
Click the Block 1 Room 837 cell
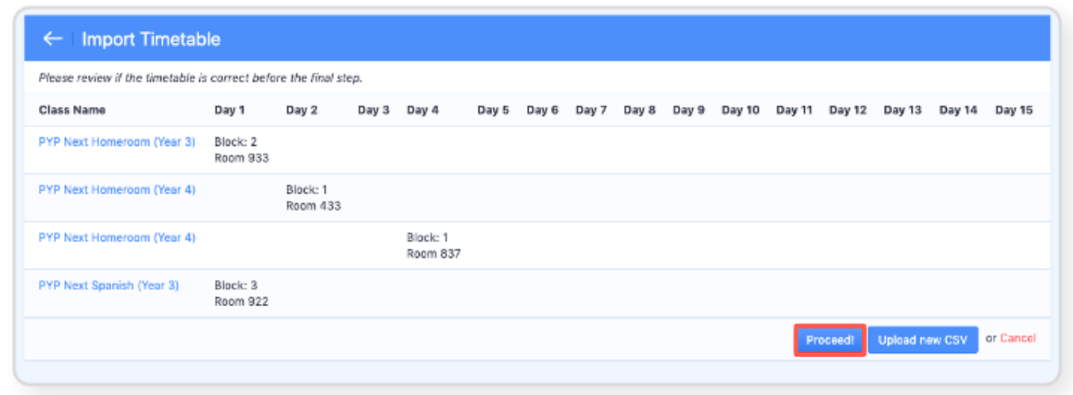433,245
